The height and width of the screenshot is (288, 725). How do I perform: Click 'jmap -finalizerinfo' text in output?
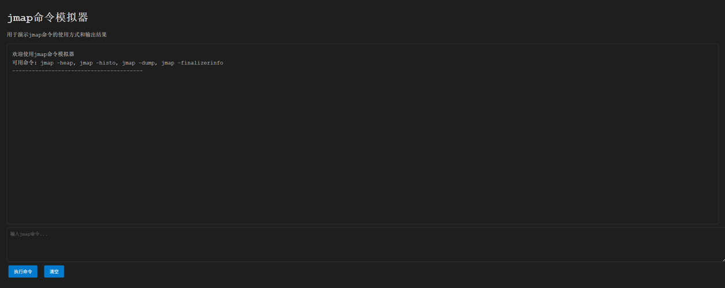pyautogui.click(x=192, y=63)
